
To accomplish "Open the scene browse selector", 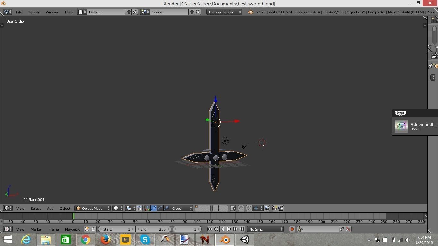I will [145, 12].
